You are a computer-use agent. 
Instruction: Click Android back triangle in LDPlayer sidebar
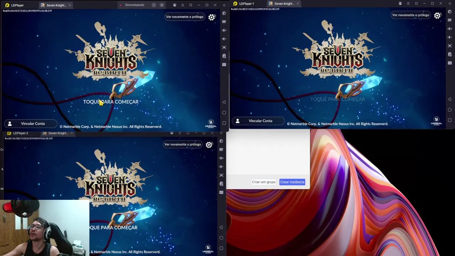coord(224,102)
